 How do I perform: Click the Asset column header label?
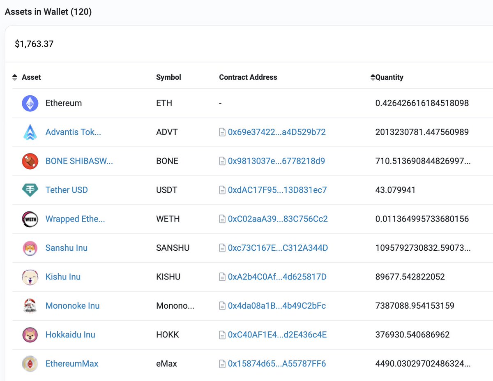[32, 77]
